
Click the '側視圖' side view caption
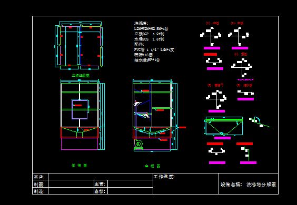[x=79, y=166]
